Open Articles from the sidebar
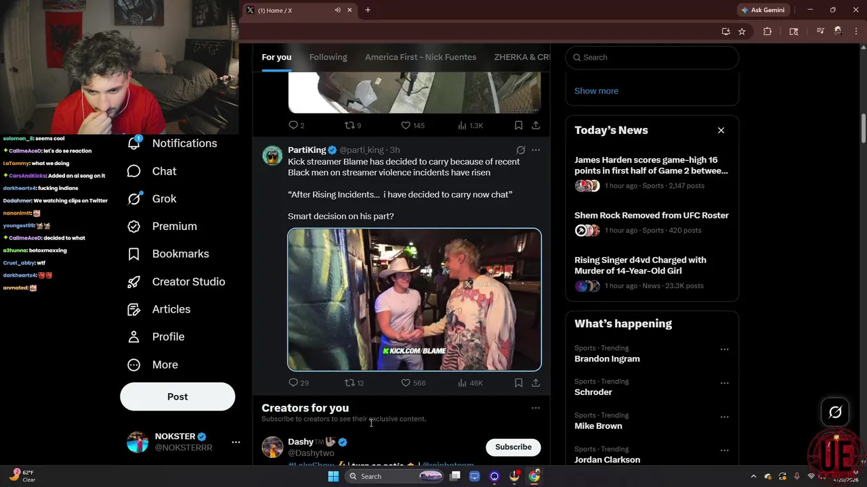This screenshot has height=487, width=867. point(158,309)
